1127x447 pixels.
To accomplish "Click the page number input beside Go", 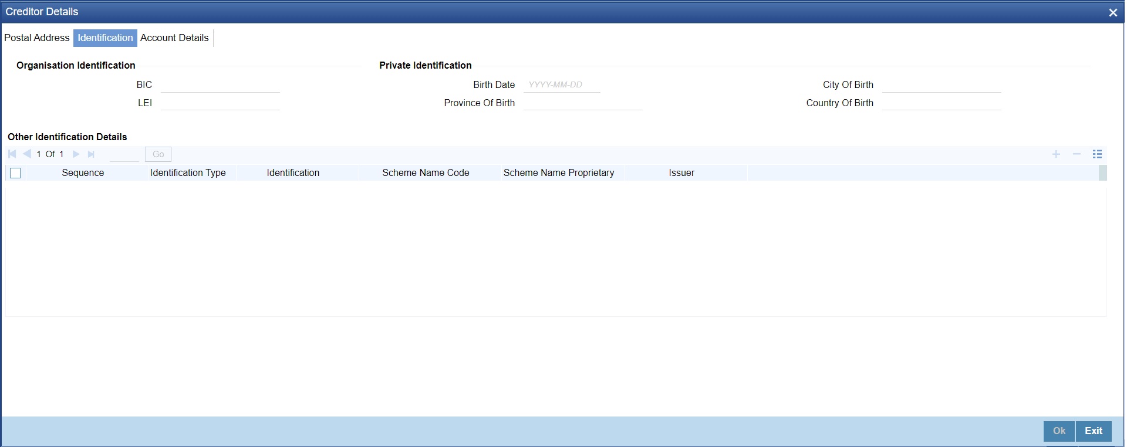I will (124, 154).
